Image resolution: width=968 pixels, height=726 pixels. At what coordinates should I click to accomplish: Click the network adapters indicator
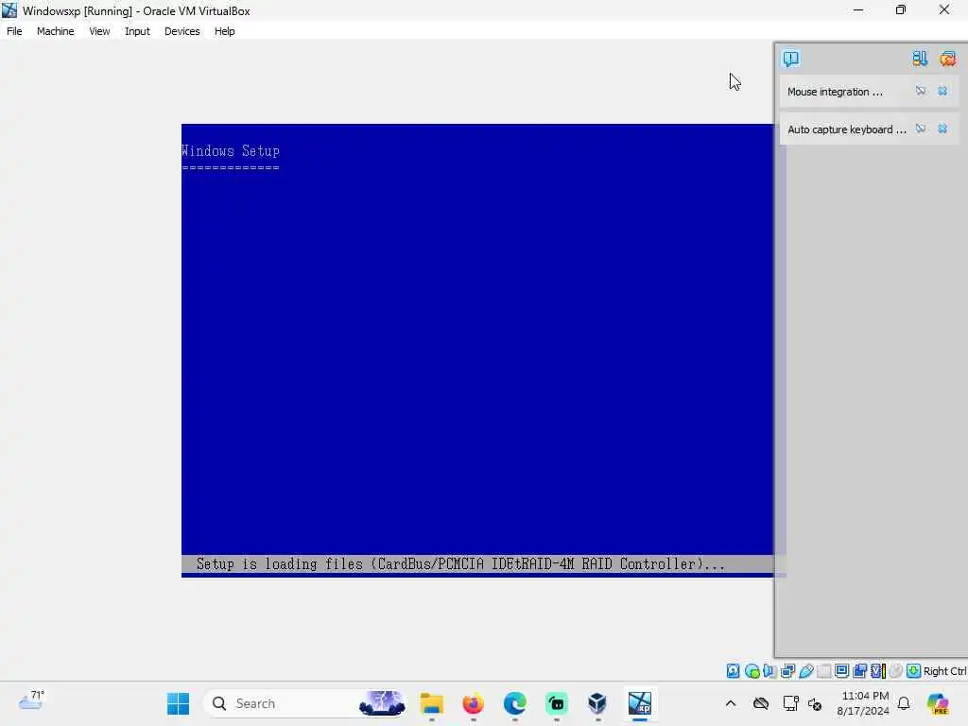[x=787, y=671]
